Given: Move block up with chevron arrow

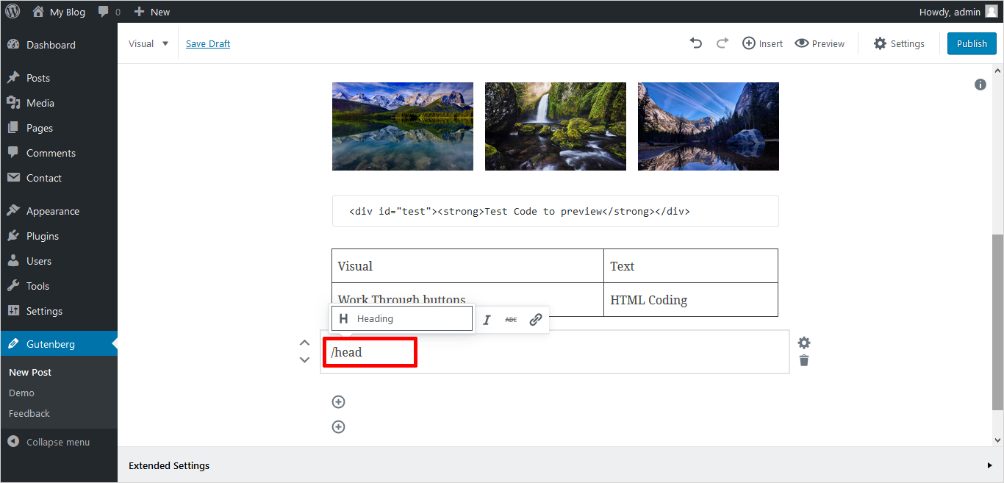Looking at the screenshot, I should [x=304, y=343].
